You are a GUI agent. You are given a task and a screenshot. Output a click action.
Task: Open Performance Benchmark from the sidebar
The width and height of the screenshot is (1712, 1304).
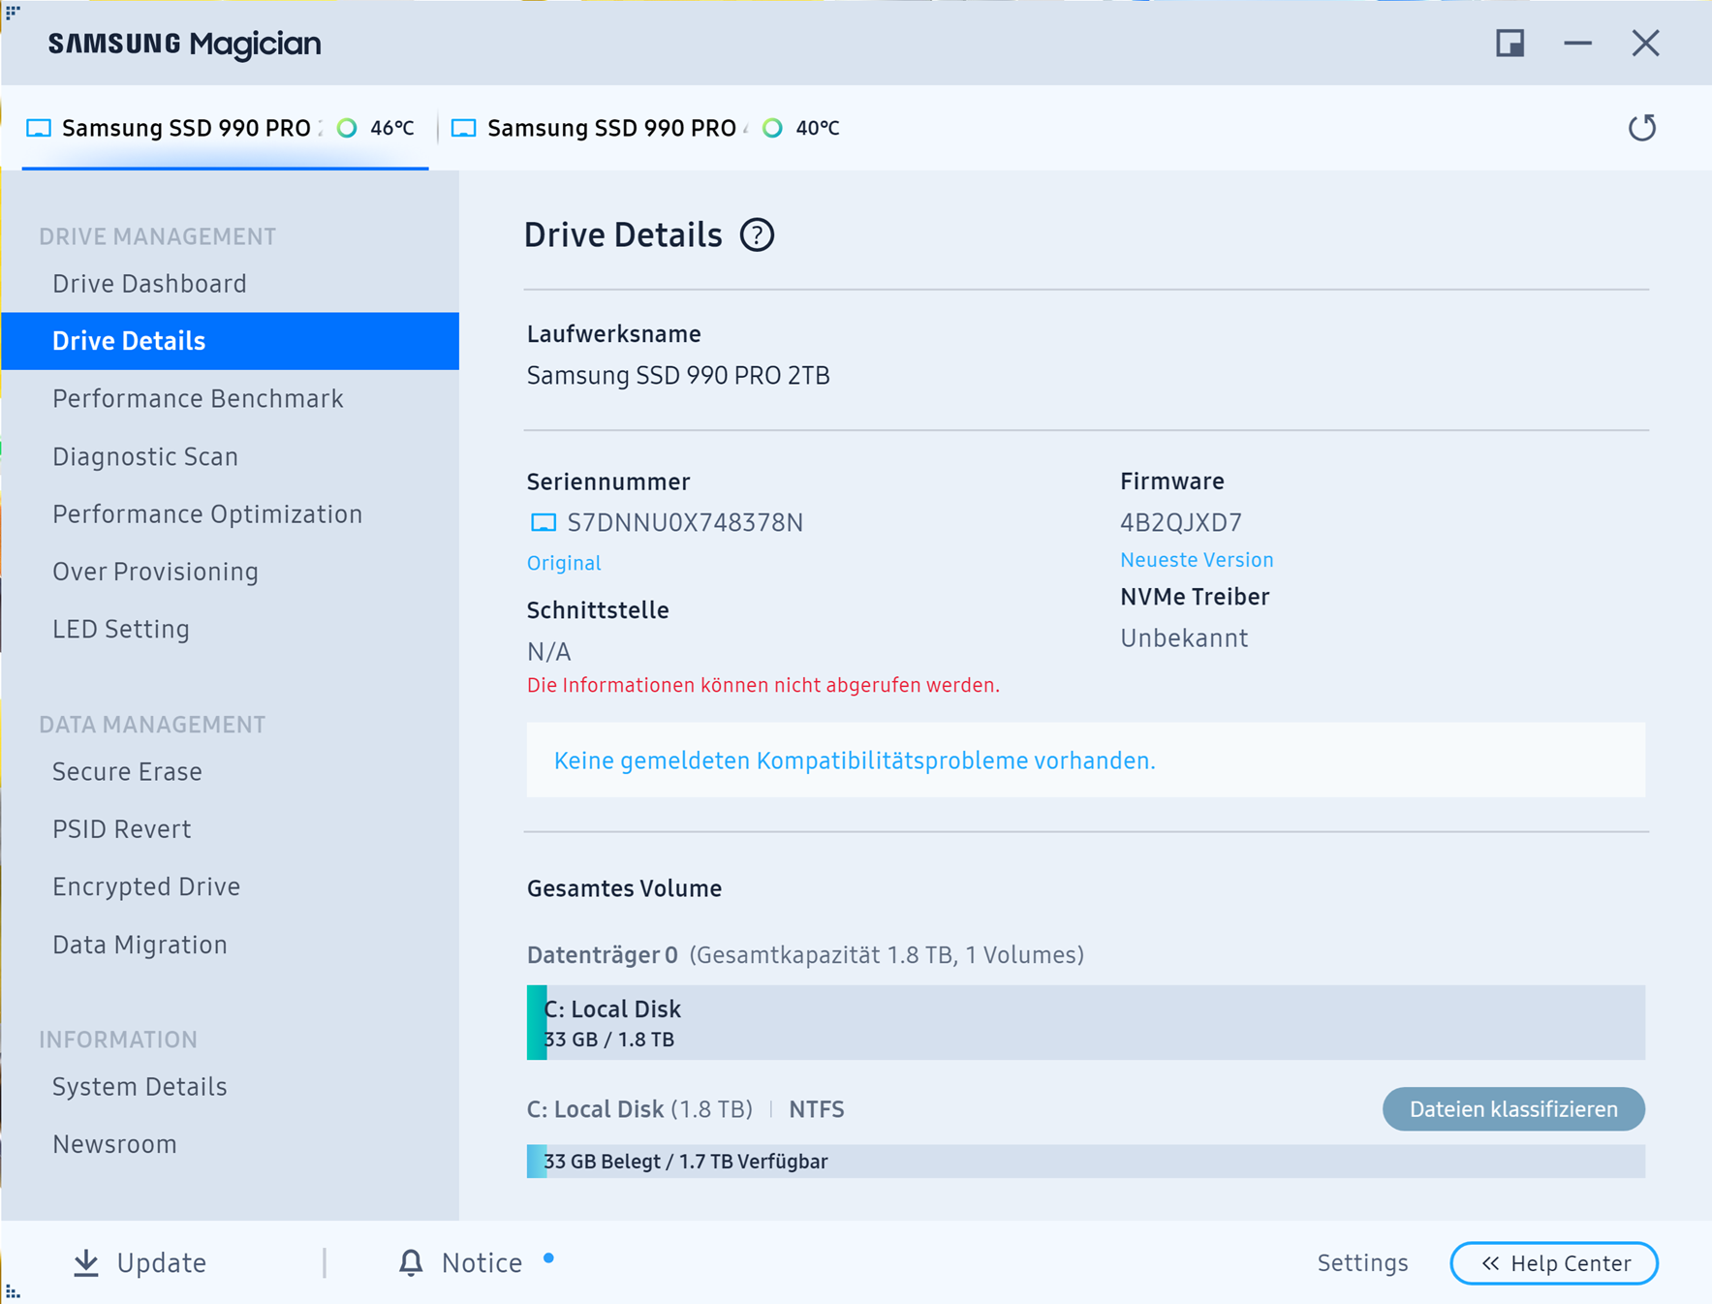click(198, 399)
